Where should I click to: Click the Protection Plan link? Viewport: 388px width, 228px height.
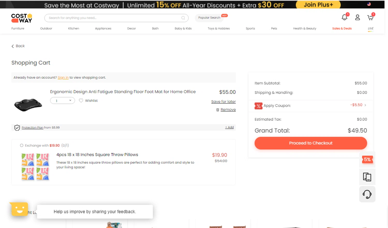coord(32,127)
